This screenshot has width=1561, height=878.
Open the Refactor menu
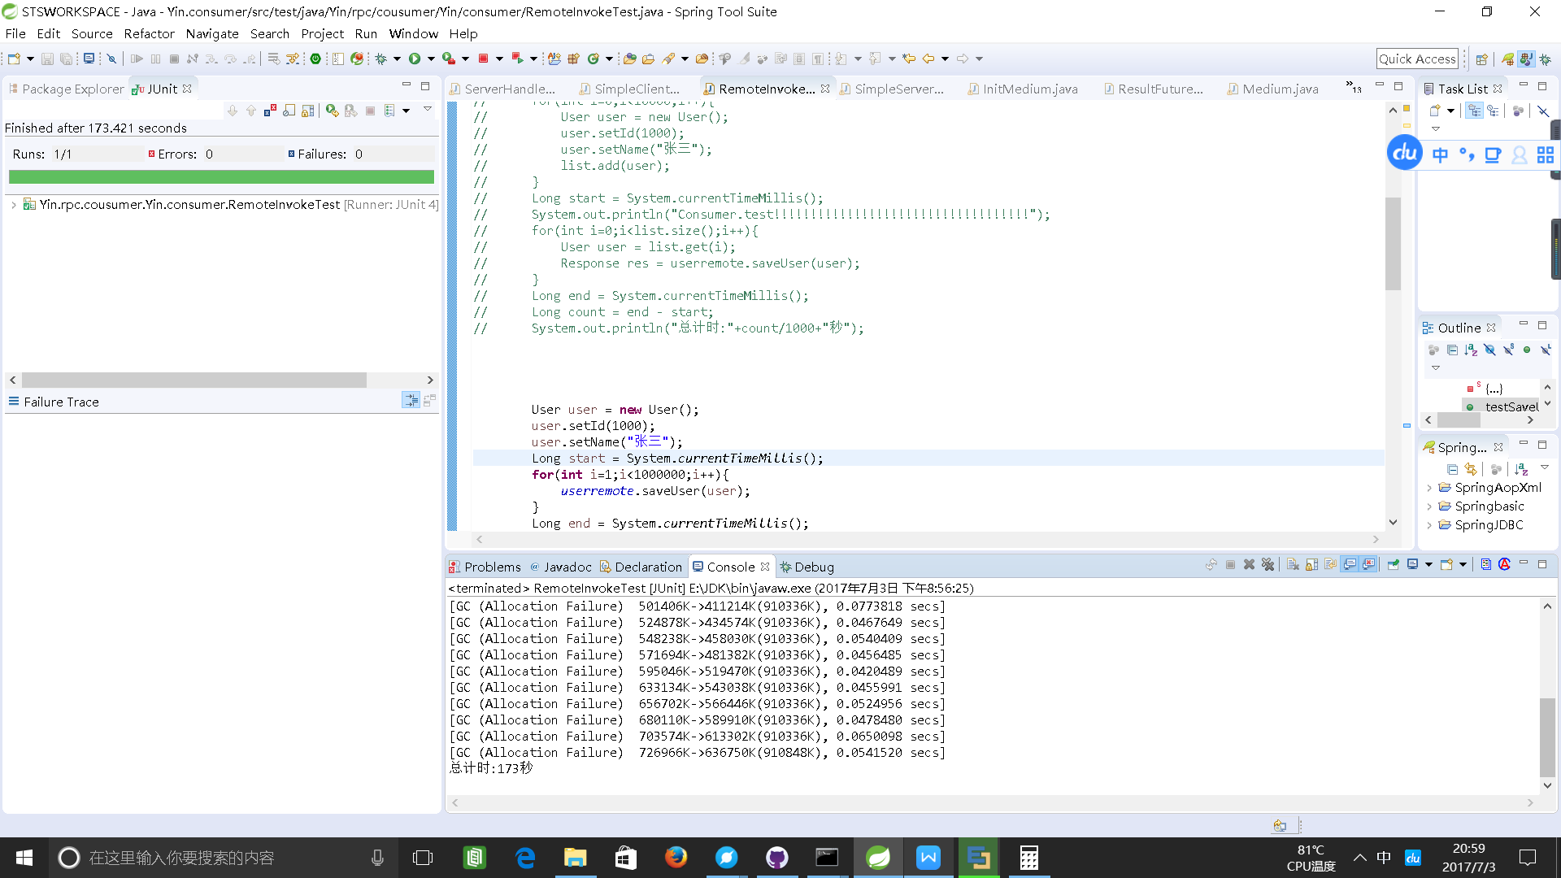click(x=149, y=33)
